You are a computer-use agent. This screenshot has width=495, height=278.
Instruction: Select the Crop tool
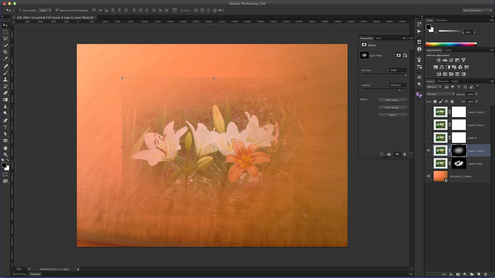click(x=5, y=52)
